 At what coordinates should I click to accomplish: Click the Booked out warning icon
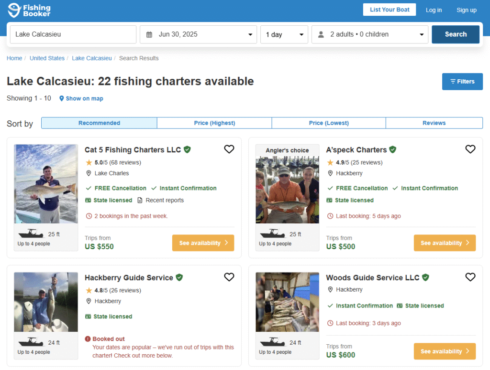tap(88, 339)
